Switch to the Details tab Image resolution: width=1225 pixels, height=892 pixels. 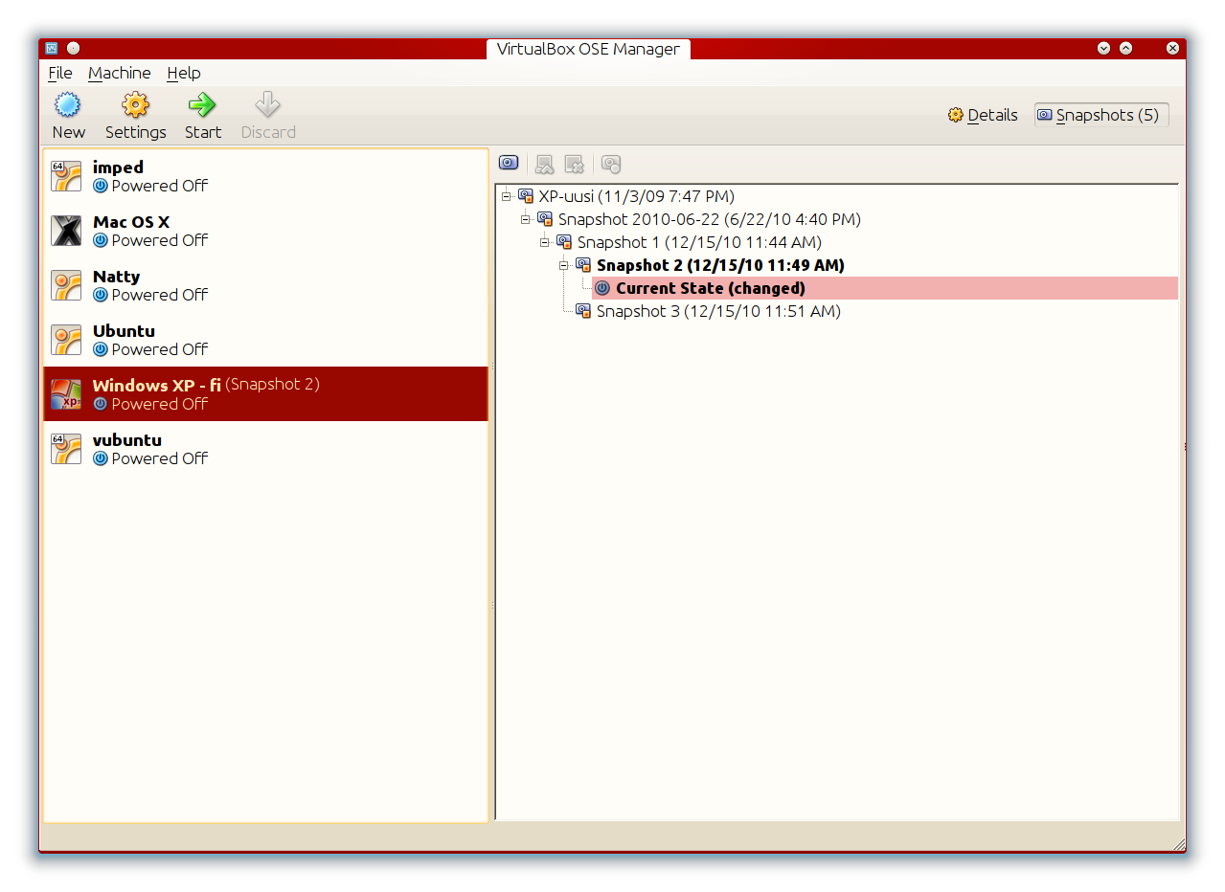click(x=983, y=115)
